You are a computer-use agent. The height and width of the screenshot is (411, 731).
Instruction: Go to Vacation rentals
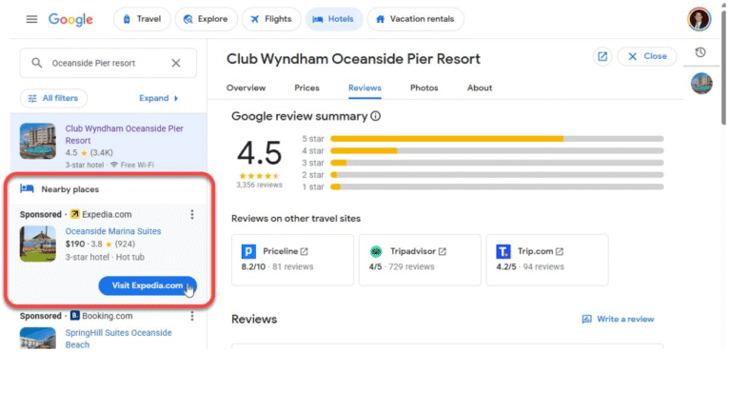[x=415, y=19]
